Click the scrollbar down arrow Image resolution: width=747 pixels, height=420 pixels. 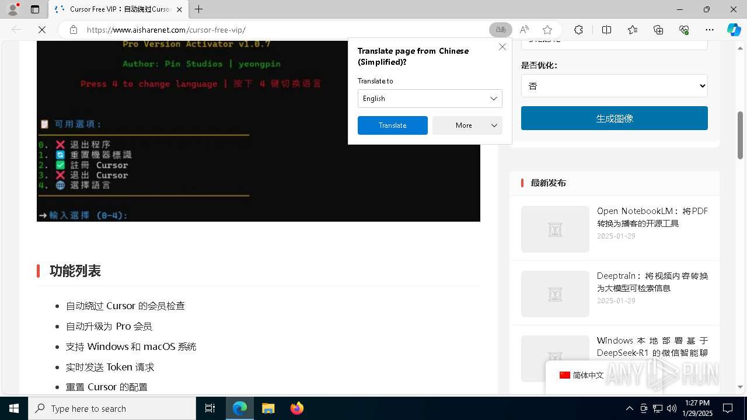point(741,387)
